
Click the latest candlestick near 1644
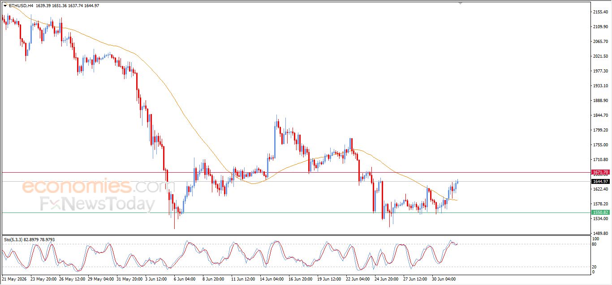(457, 182)
